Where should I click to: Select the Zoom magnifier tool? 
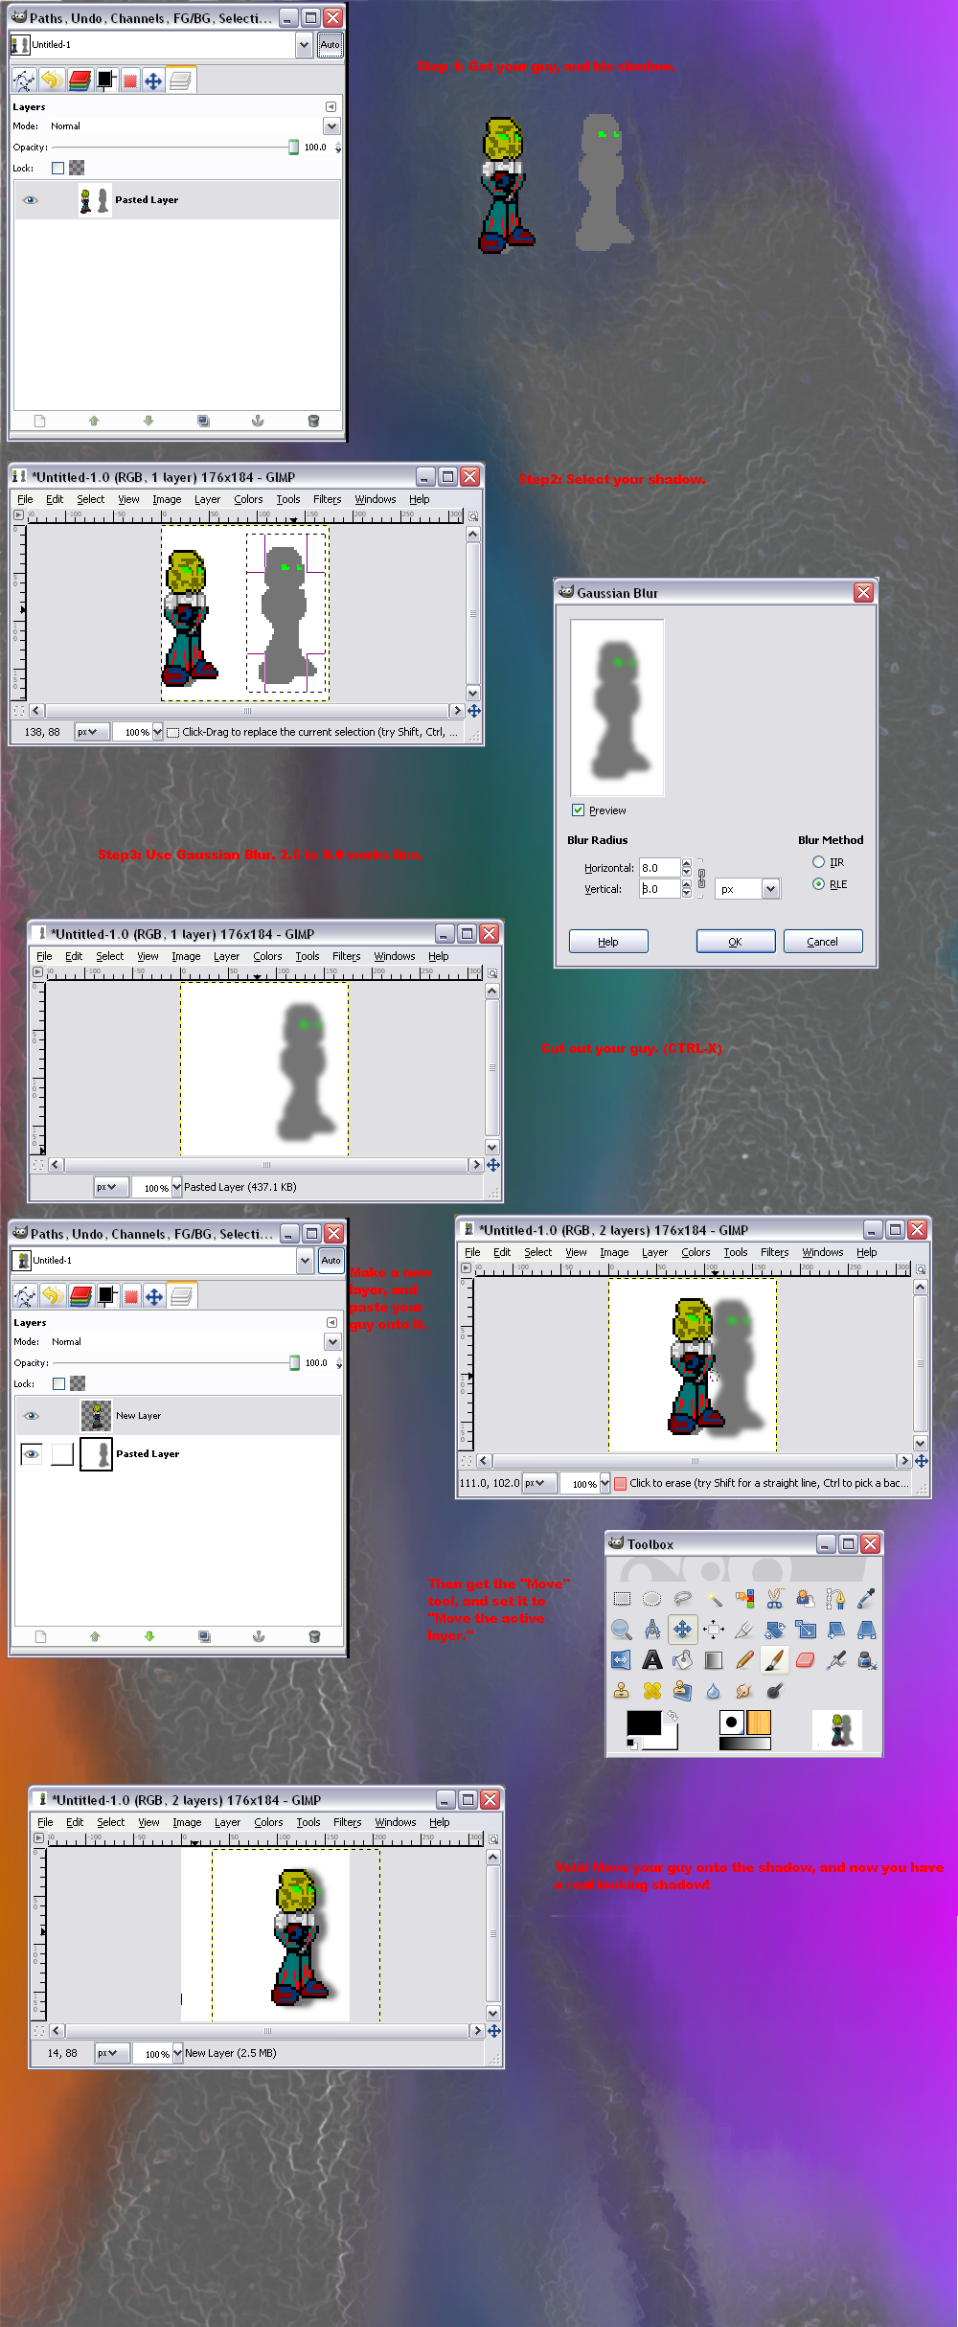(x=622, y=1629)
